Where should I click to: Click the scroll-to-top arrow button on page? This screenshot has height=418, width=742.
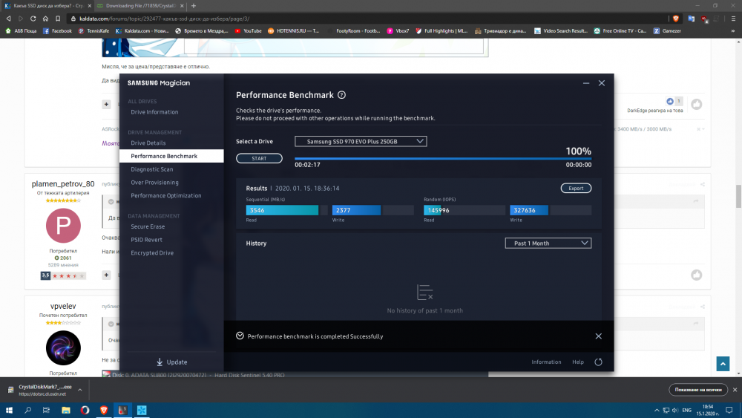point(723,364)
